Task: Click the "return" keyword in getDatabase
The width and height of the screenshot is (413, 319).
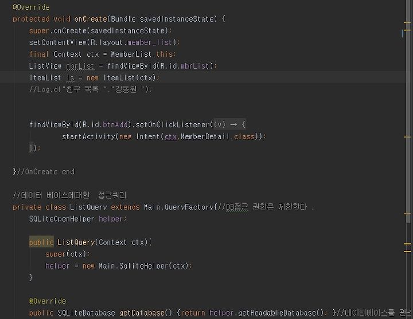Action: click(193, 313)
